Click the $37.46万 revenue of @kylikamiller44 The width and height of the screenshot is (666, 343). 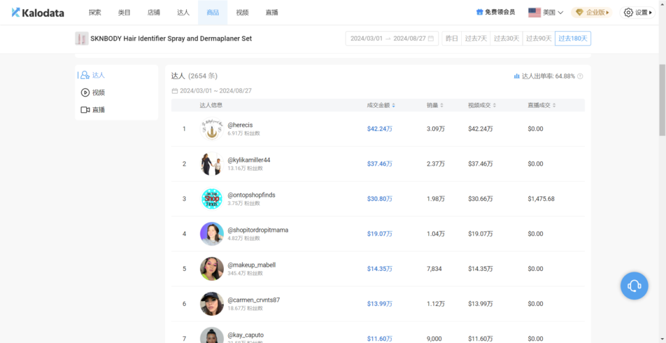pos(380,164)
